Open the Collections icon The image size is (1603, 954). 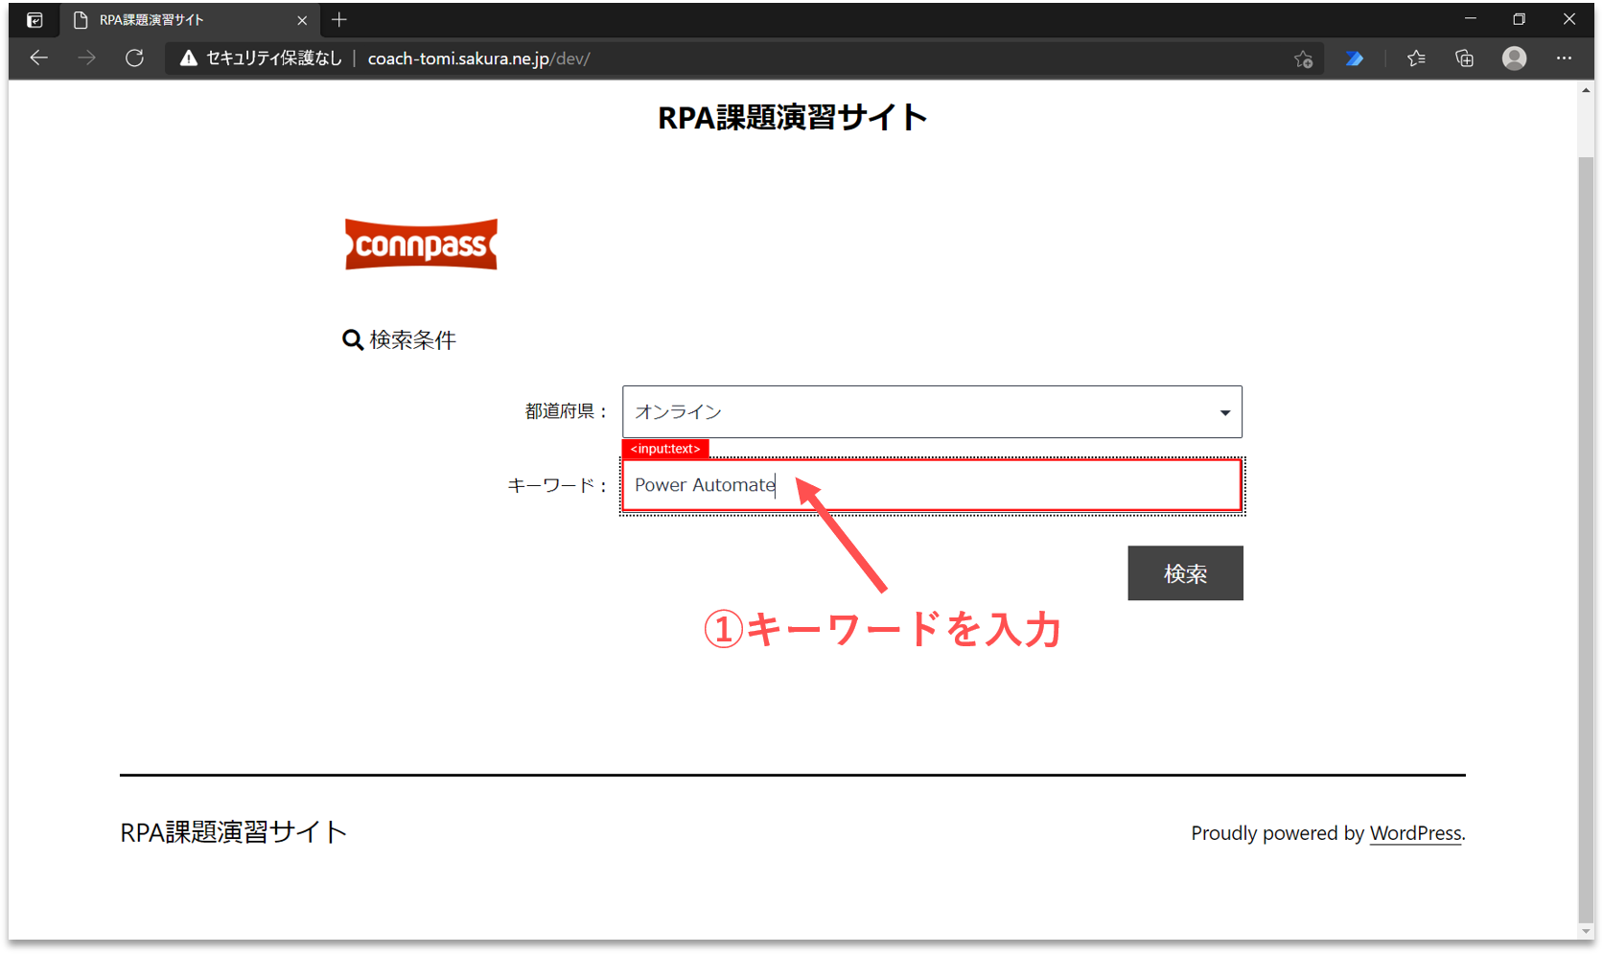(x=1464, y=58)
